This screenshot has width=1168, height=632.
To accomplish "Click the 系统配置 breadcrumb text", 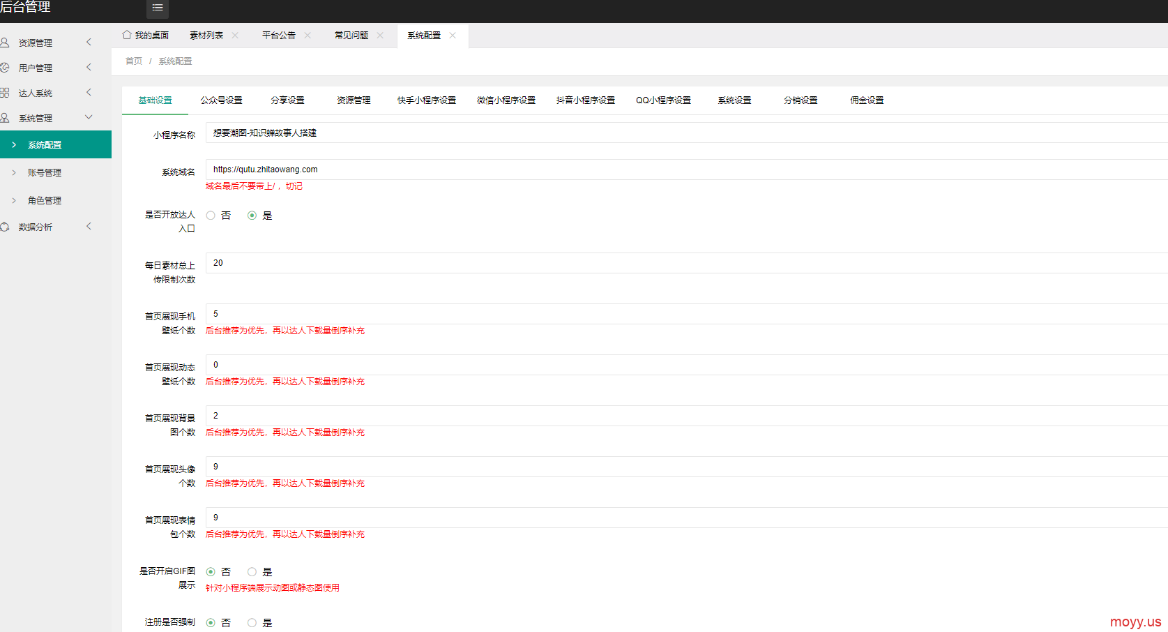I will click(x=175, y=61).
